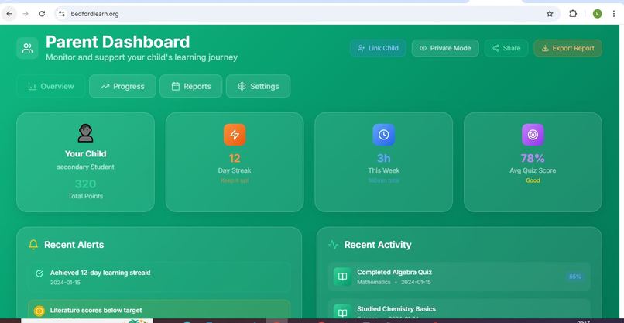Click book icon for Studied Chemistry Basics

click(342, 313)
